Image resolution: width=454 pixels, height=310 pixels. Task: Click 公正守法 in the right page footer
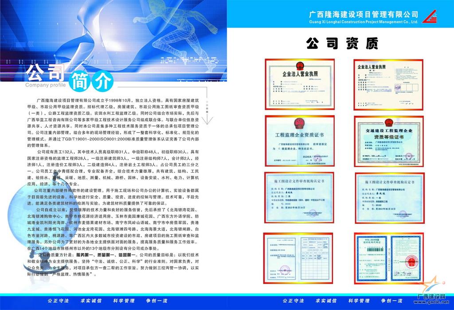pos(294,301)
